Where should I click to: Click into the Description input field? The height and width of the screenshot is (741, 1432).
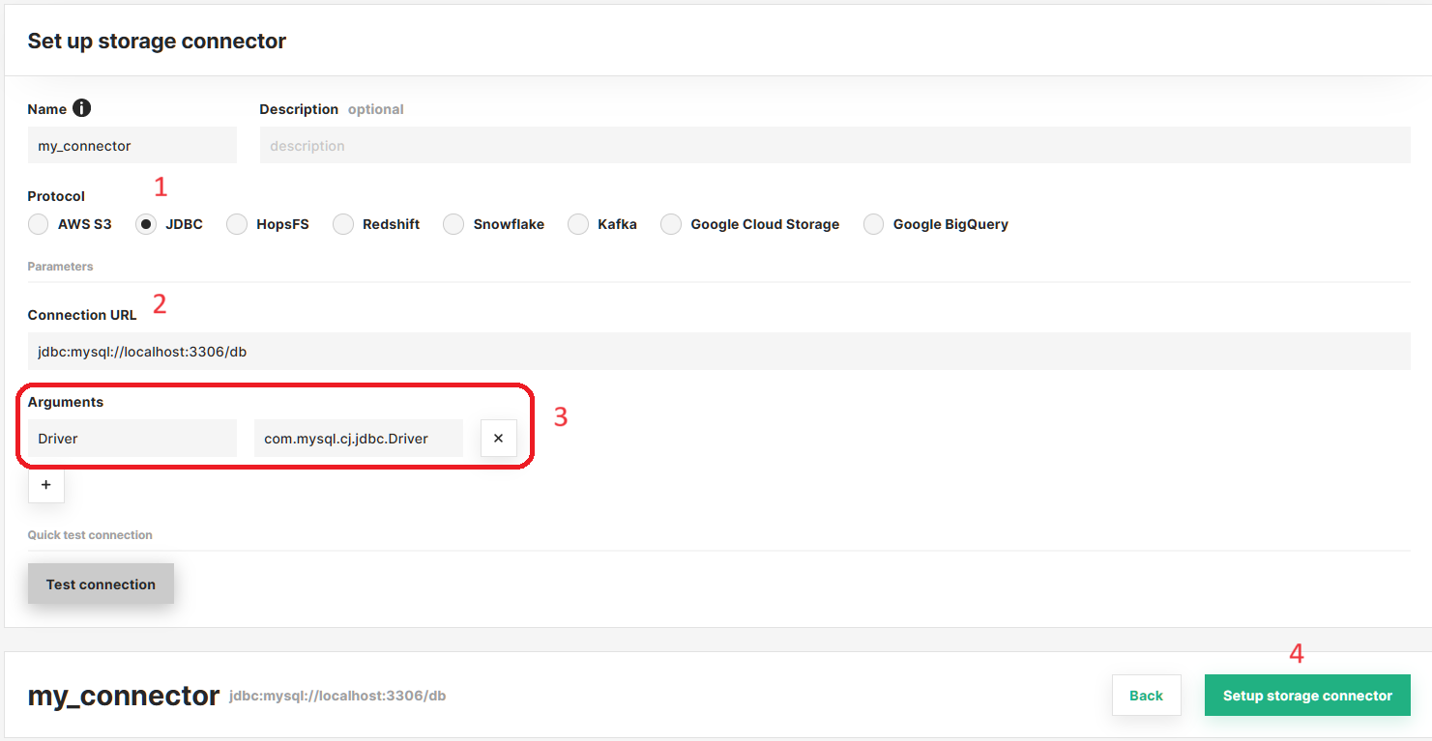pos(835,145)
